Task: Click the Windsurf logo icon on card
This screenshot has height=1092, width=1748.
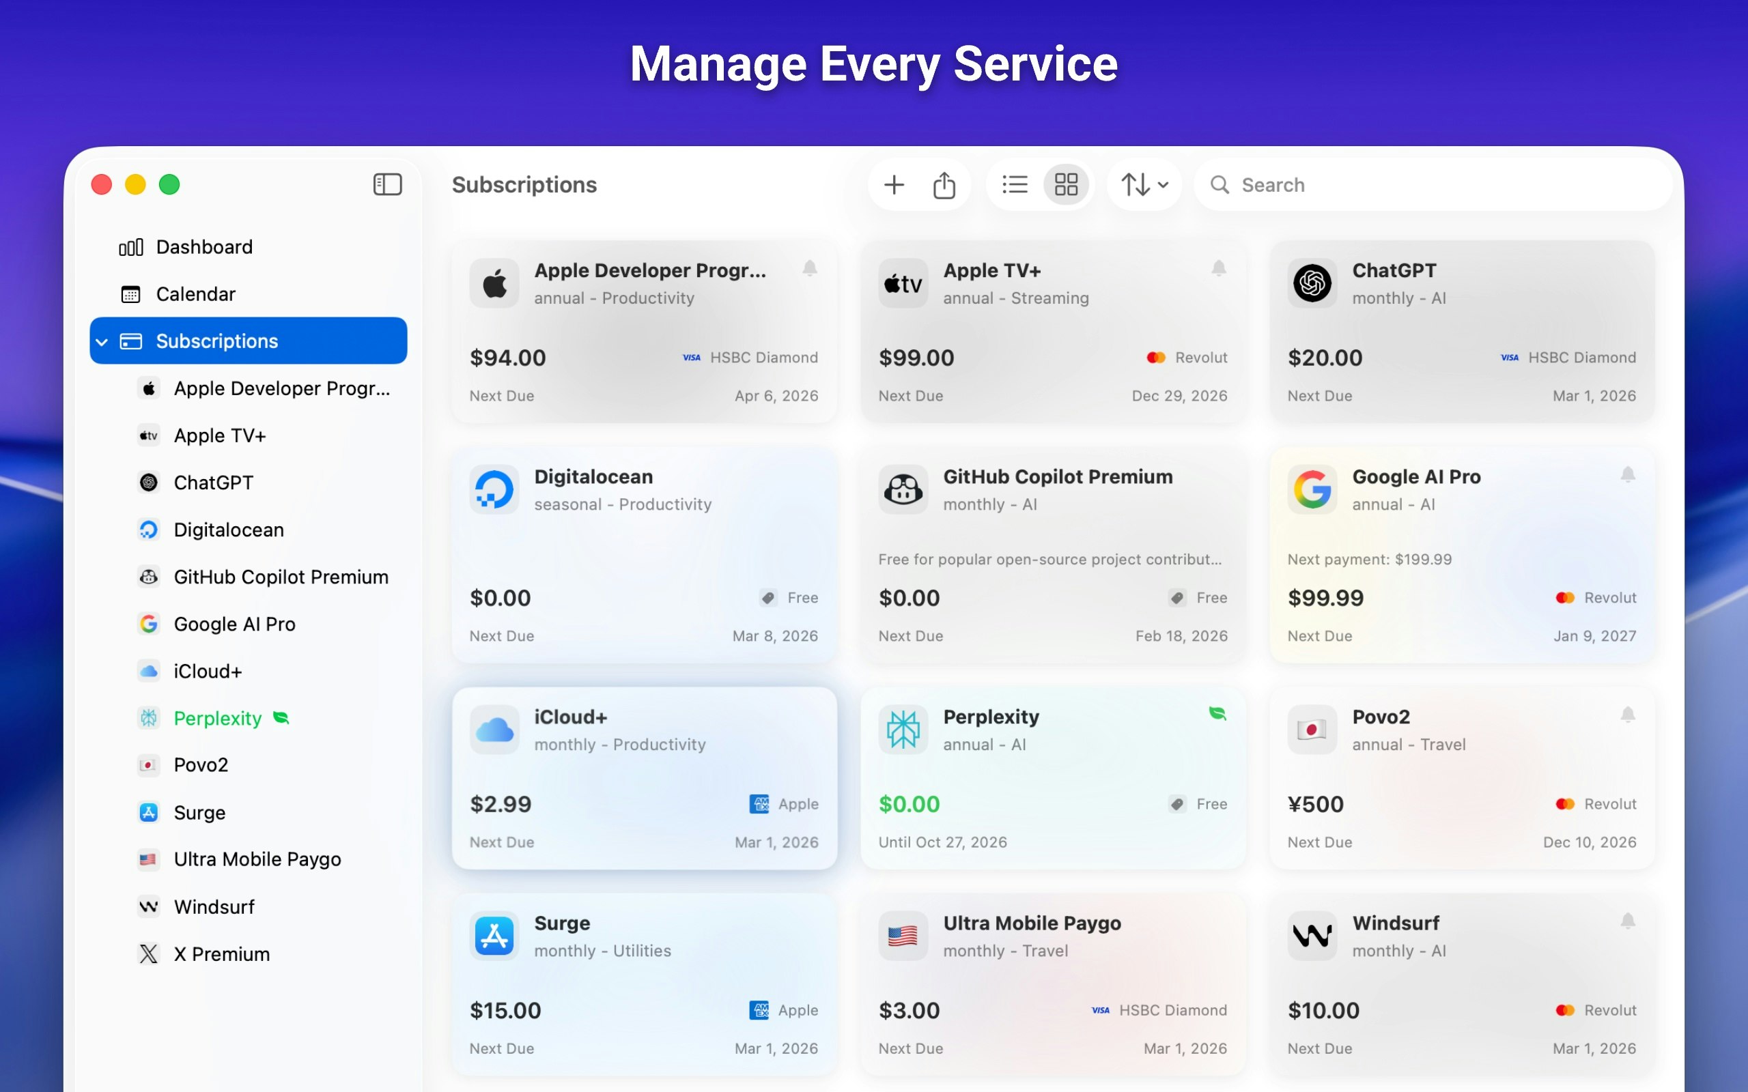Action: [x=1312, y=936]
